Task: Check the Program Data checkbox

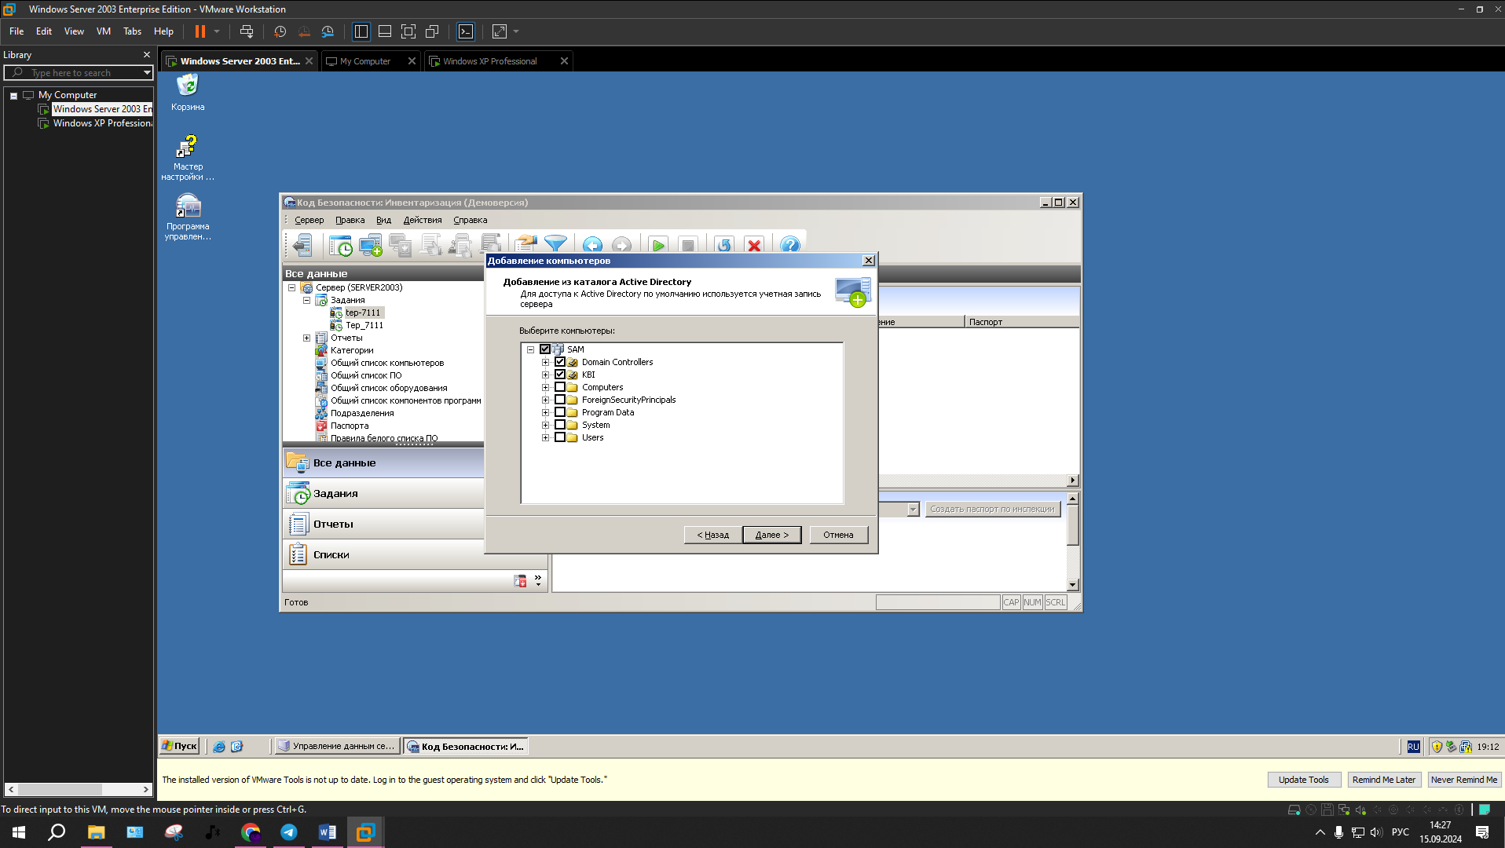Action: click(x=560, y=412)
